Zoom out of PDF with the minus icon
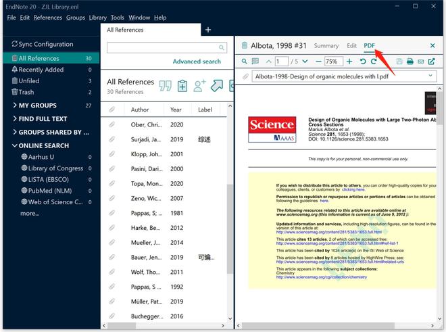This screenshot has height=332, width=446. [318, 62]
